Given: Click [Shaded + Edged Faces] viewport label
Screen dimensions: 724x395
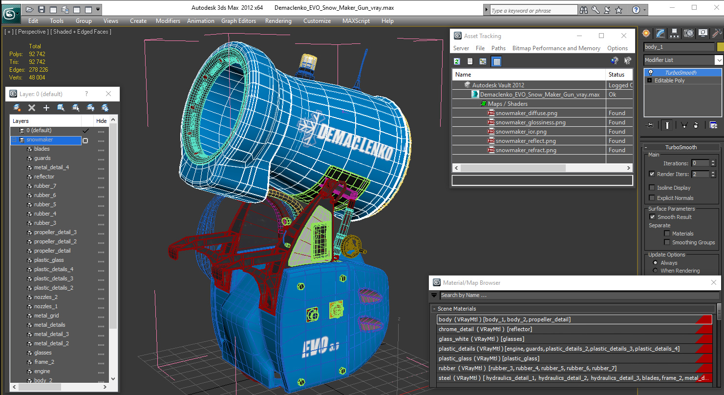Looking at the screenshot, I should (81, 32).
